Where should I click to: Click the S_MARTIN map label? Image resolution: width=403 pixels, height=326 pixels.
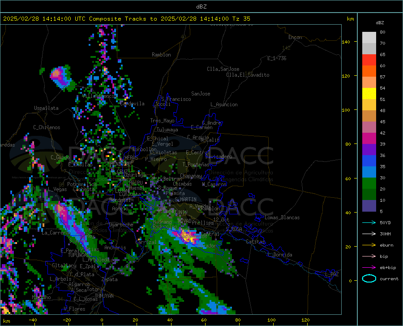tap(185, 200)
